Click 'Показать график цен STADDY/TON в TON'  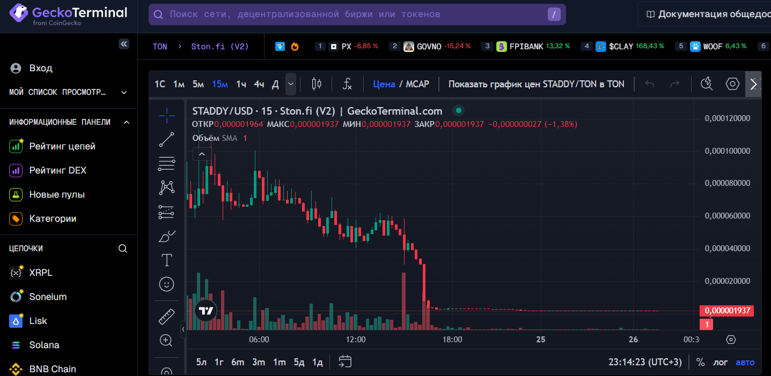coord(537,84)
